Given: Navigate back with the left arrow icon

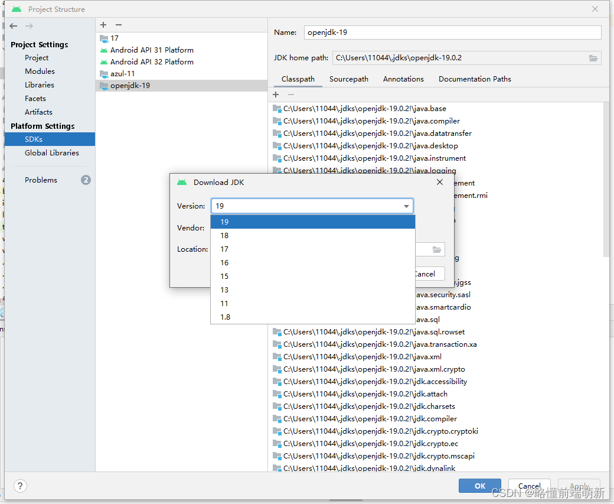Looking at the screenshot, I should (x=12, y=25).
